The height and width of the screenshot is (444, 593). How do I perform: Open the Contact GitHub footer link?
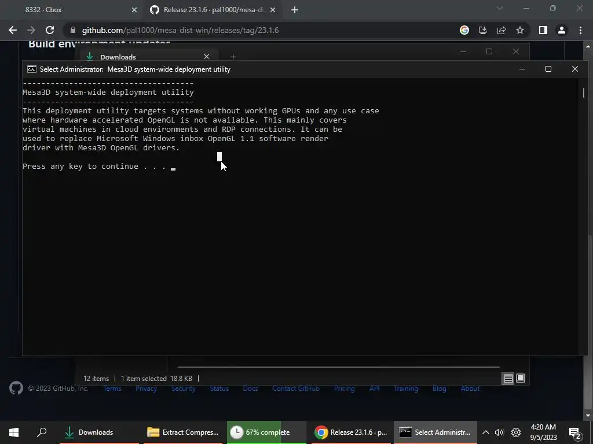[x=296, y=388]
